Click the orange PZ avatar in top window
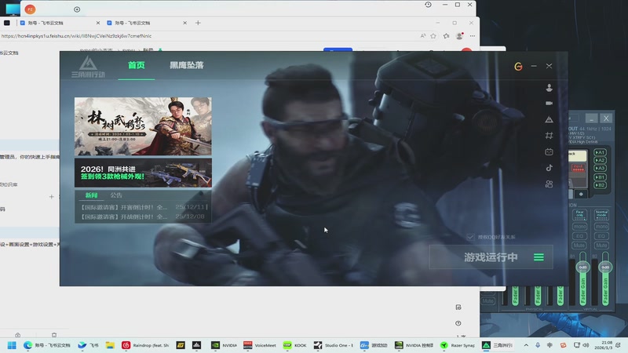The image size is (628, 353). click(x=30, y=9)
